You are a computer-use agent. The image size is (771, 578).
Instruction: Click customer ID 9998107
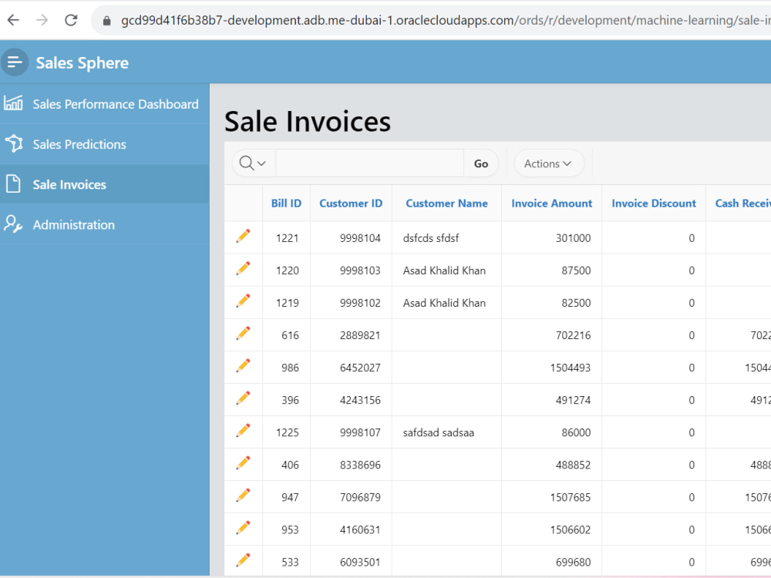coord(360,432)
